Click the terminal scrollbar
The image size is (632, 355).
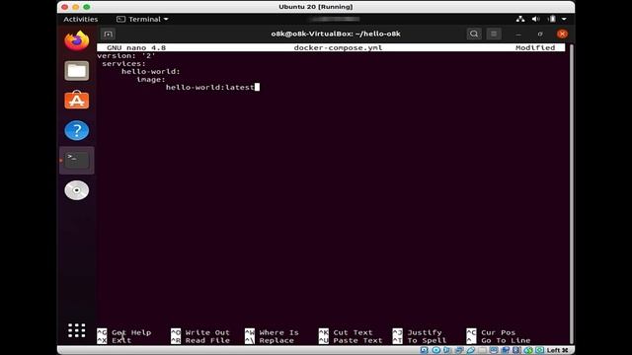coord(571,193)
